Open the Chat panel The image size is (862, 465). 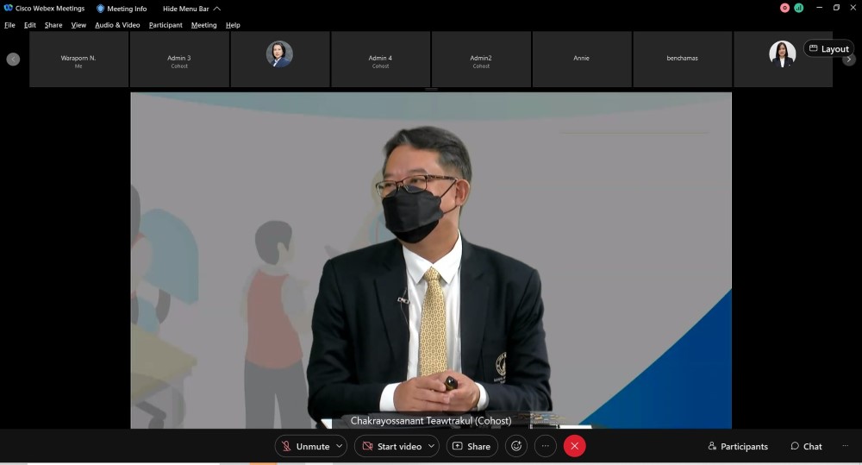[806, 446]
